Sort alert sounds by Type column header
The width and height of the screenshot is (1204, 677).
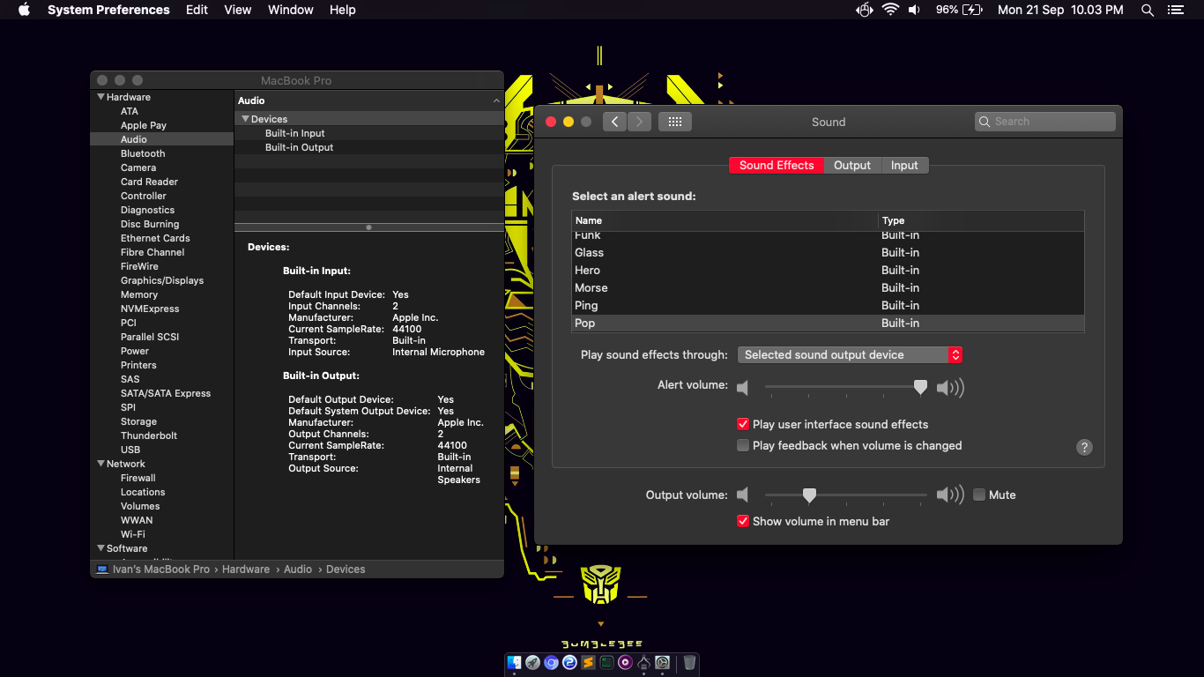click(x=981, y=220)
